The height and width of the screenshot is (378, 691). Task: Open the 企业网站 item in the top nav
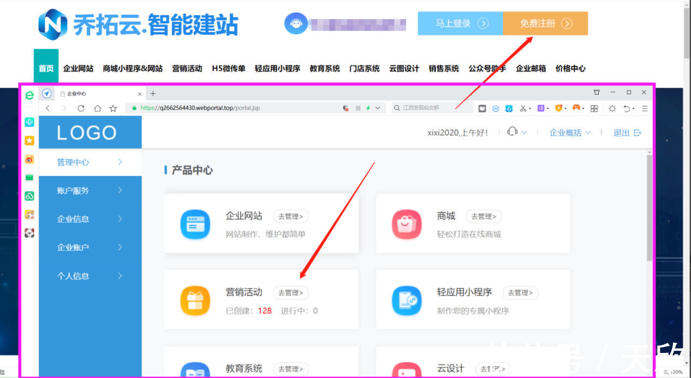[x=78, y=69]
